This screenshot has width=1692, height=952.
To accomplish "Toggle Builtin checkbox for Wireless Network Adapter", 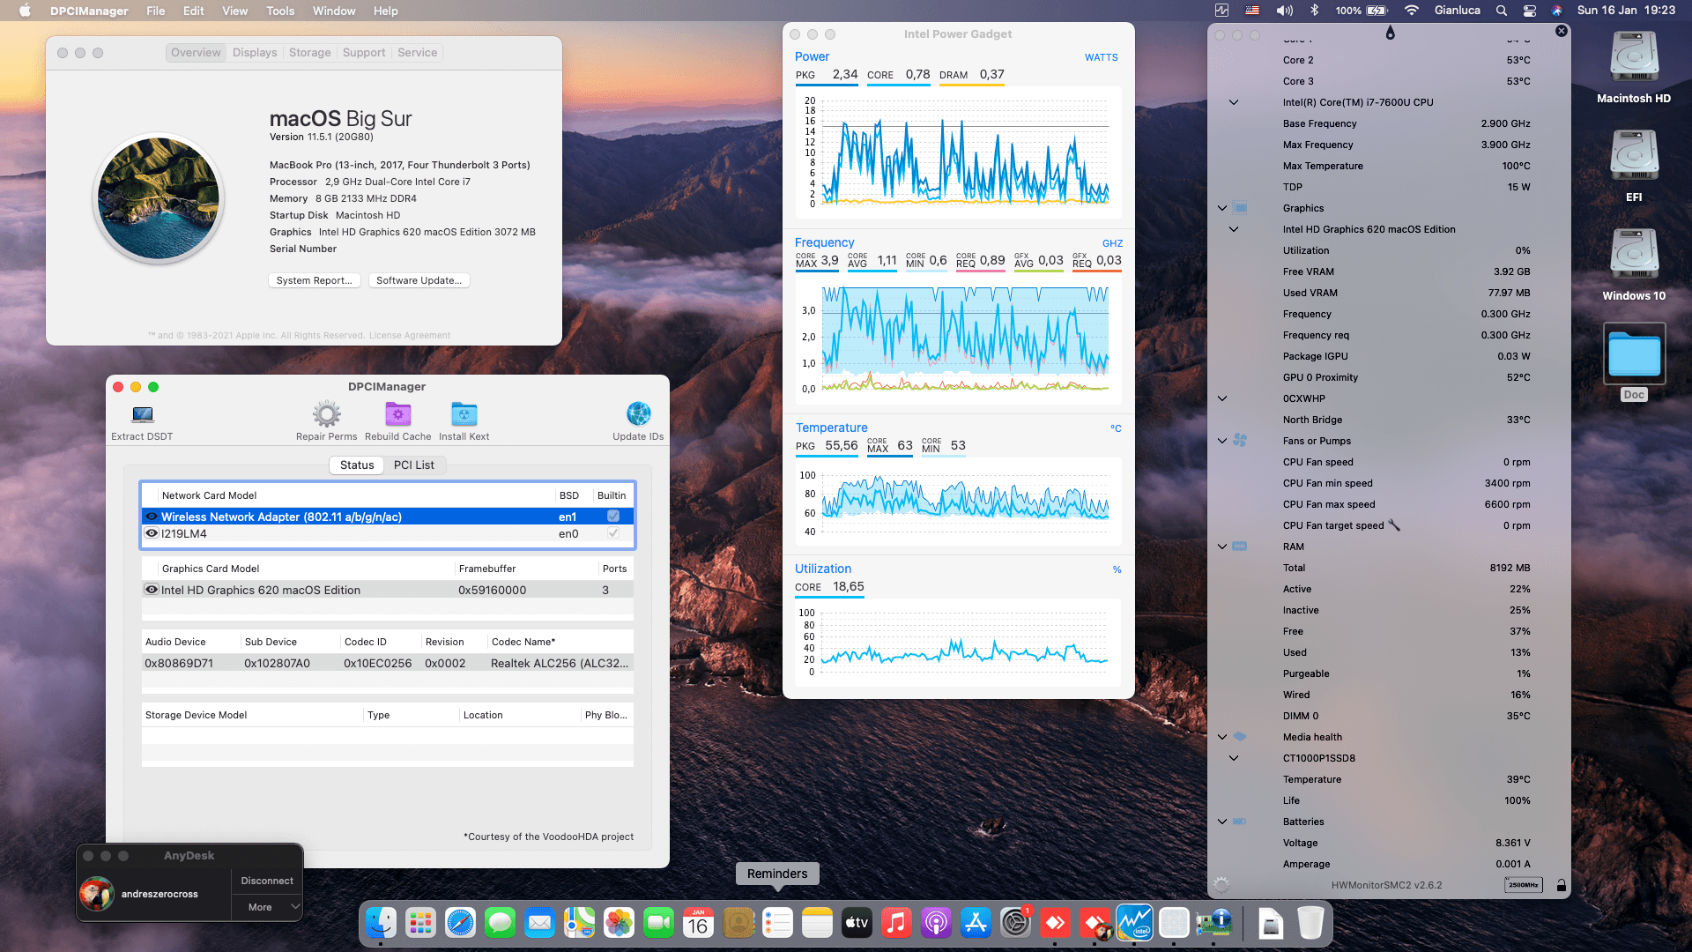I will pos(613,517).
